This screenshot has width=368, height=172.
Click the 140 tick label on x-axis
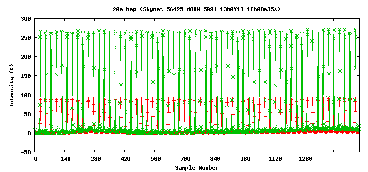[66, 159]
